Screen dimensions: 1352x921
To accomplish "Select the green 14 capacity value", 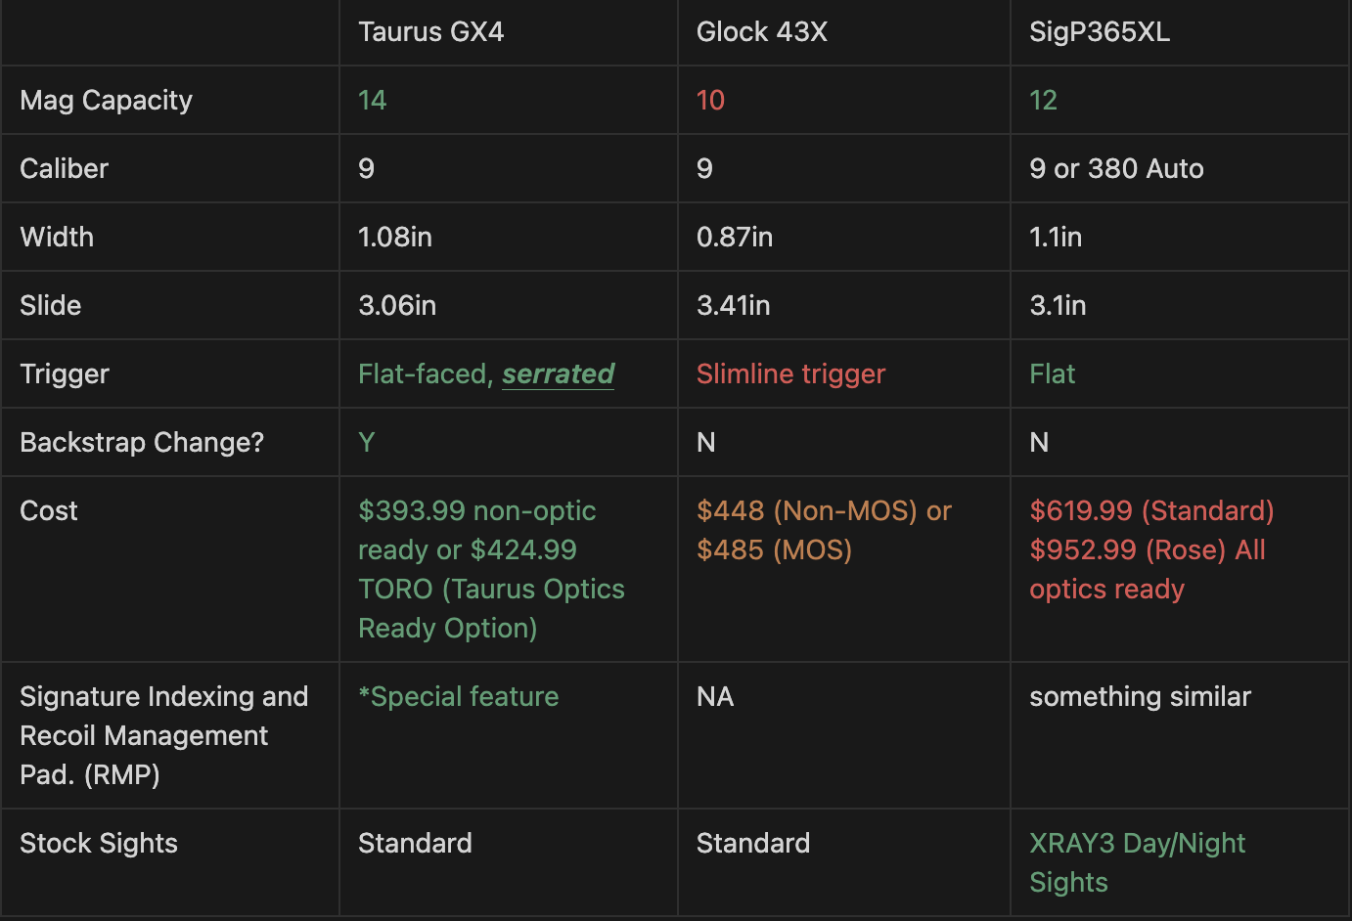I will 372,100.
